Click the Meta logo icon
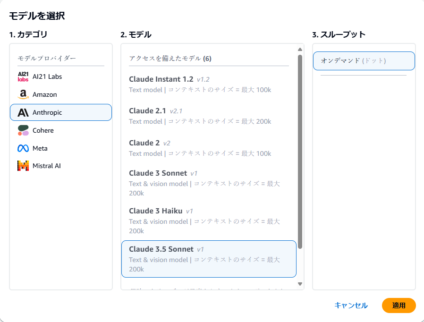Screen dimensions: 424x322 (x=23, y=148)
